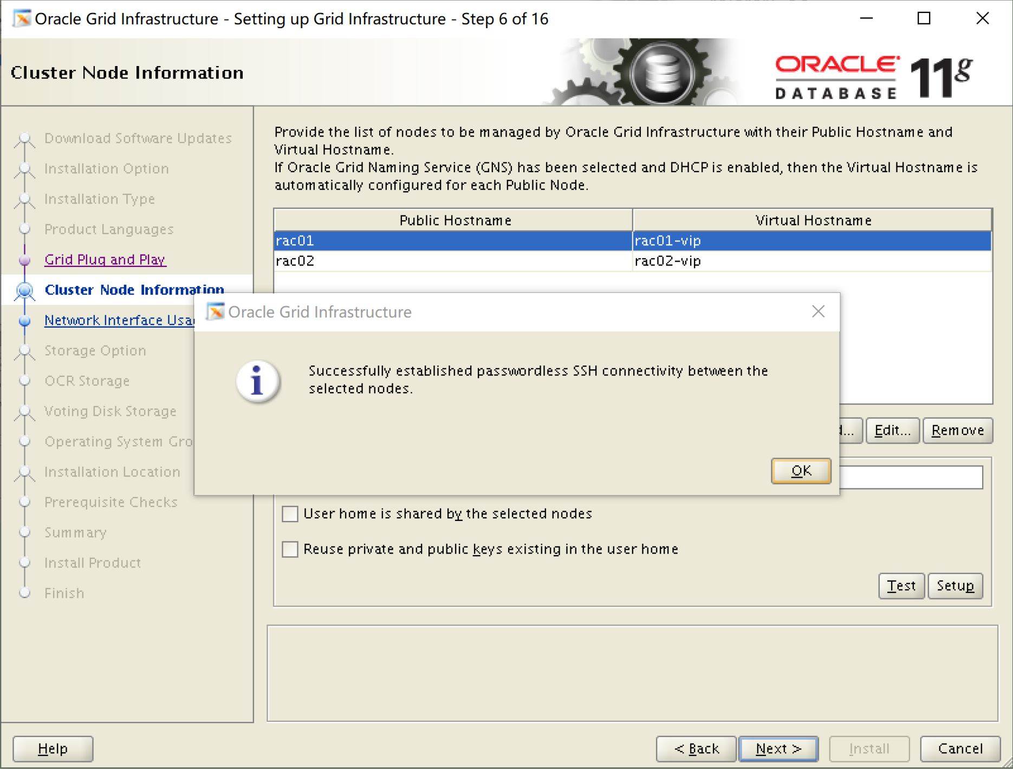This screenshot has height=769, width=1013.
Task: Click the message area at bottom of window
Action: pyautogui.click(x=632, y=674)
